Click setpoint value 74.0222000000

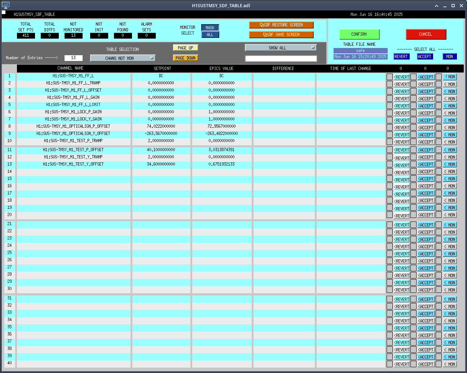pos(161,126)
